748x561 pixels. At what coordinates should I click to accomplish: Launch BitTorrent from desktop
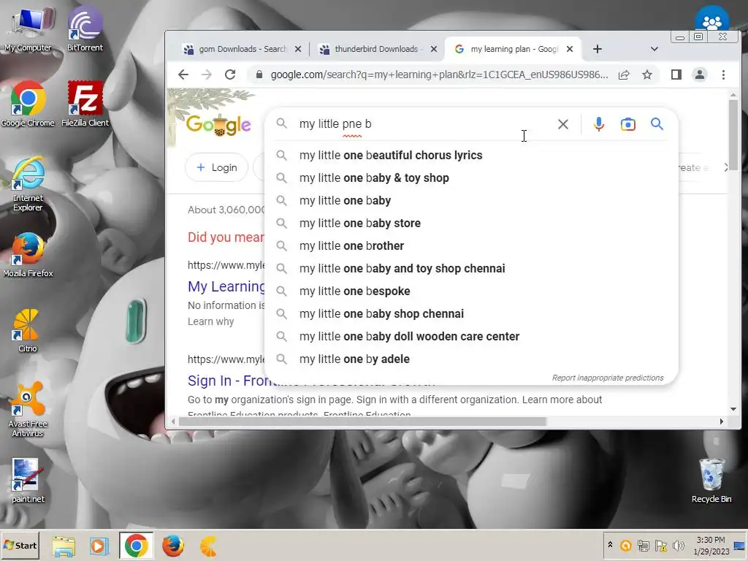pyautogui.click(x=85, y=29)
